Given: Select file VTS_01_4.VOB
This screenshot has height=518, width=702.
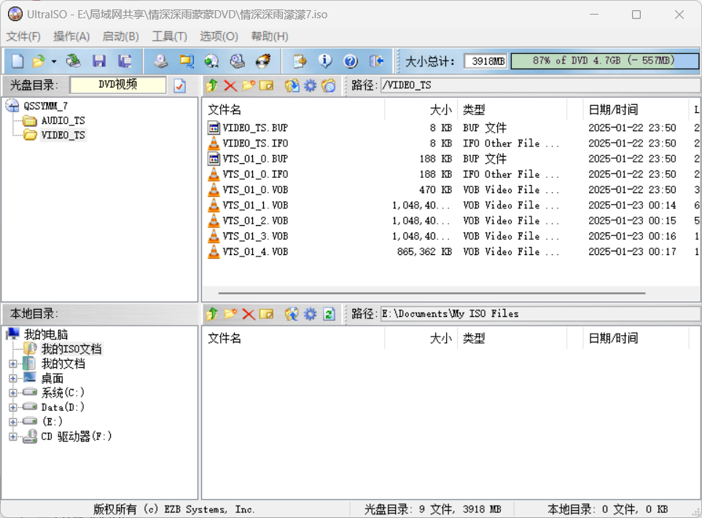Looking at the screenshot, I should point(255,252).
